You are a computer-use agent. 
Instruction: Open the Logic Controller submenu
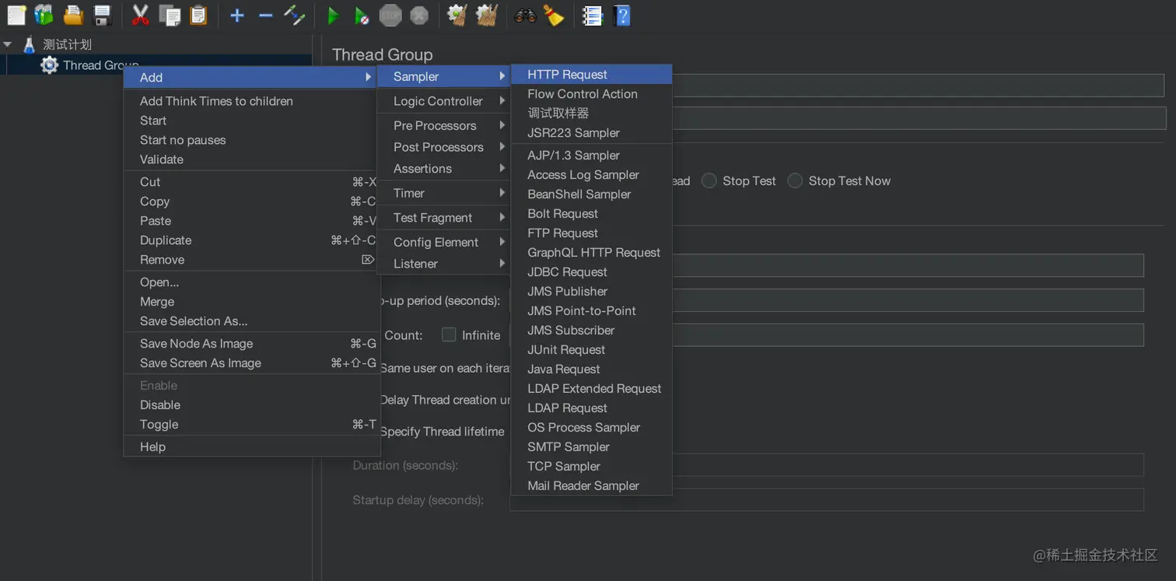(x=444, y=101)
